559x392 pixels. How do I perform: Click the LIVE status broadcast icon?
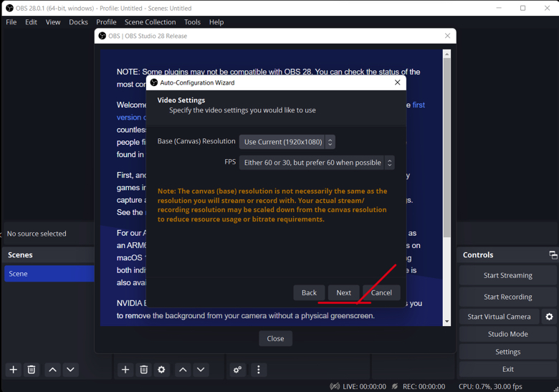coord(335,386)
